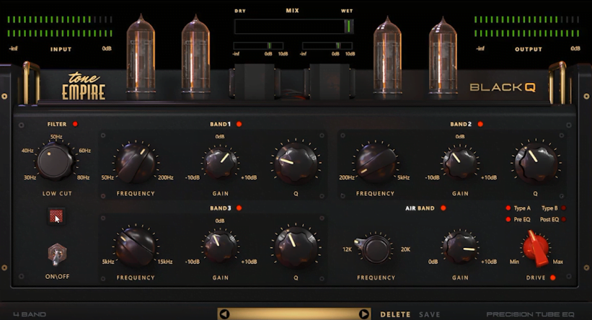Image resolution: width=592 pixels, height=320 pixels.
Task: Toggle the Band 3 enable LED
Action: (x=239, y=208)
